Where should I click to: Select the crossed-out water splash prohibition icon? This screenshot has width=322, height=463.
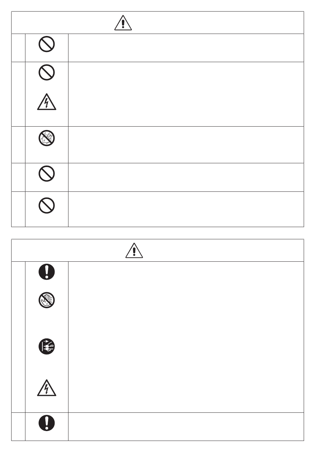coord(47,138)
